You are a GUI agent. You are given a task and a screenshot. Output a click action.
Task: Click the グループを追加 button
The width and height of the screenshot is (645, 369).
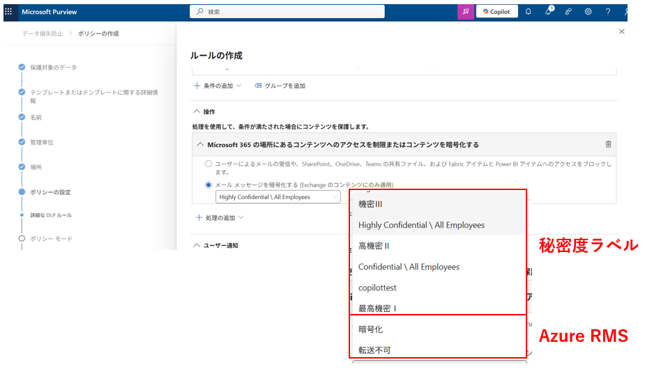point(280,86)
